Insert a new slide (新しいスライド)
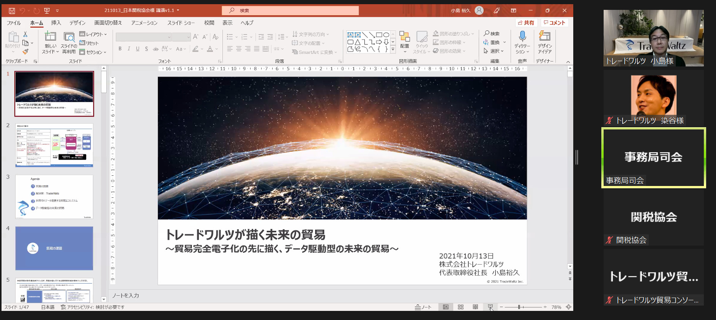The height and width of the screenshot is (320, 716). [50, 43]
